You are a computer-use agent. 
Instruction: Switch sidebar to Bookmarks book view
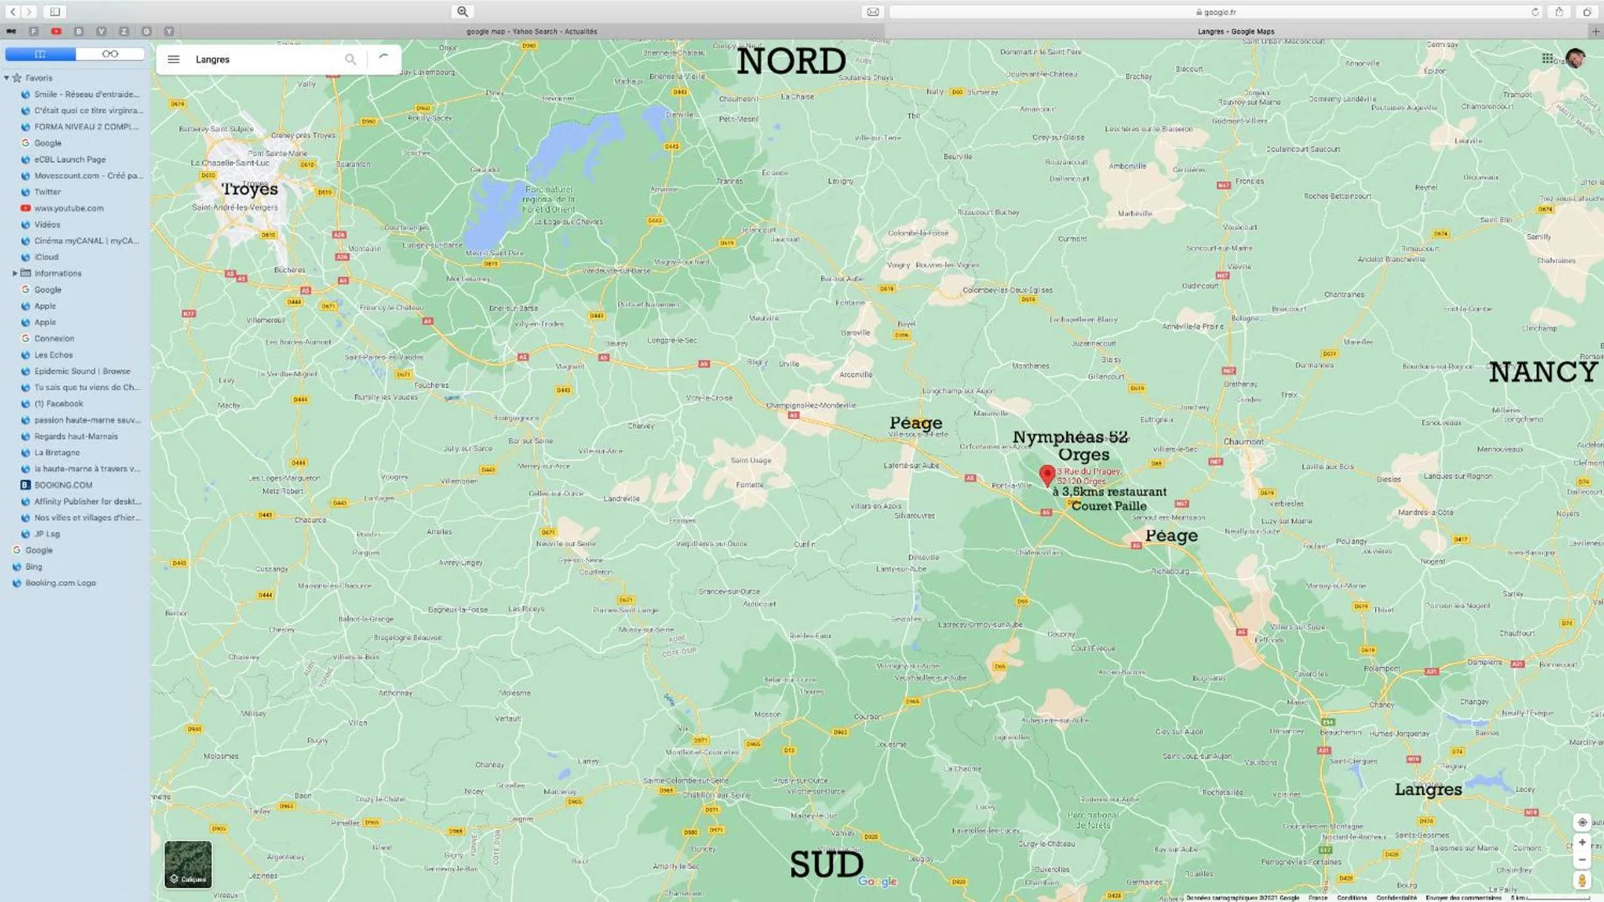tap(40, 54)
